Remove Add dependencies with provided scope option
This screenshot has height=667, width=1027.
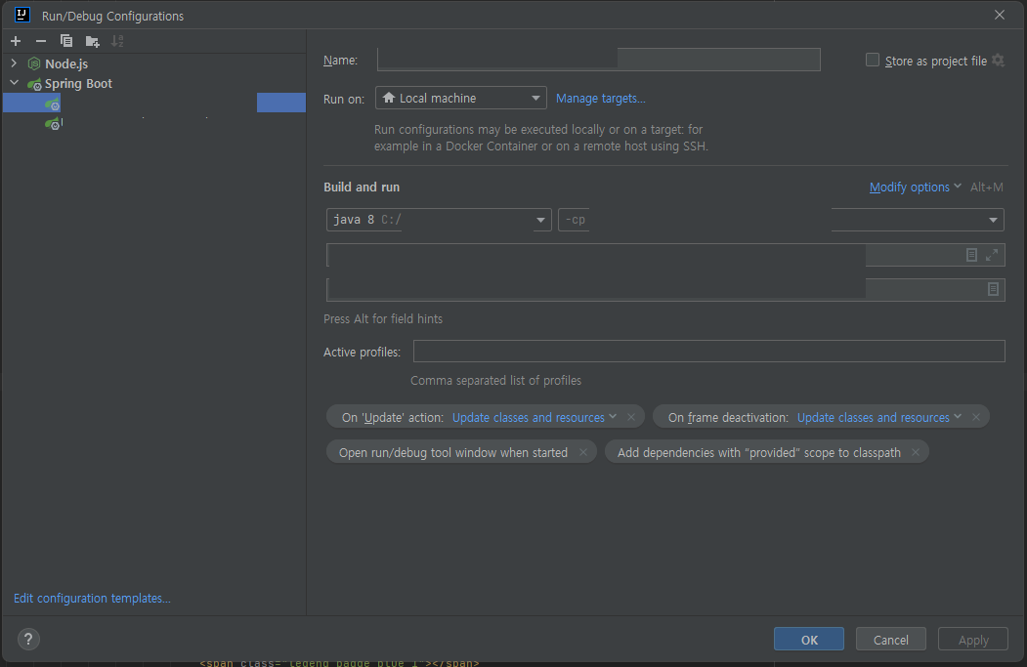pyautogui.click(x=916, y=452)
